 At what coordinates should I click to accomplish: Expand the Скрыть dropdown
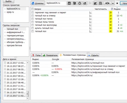click(93, 55)
